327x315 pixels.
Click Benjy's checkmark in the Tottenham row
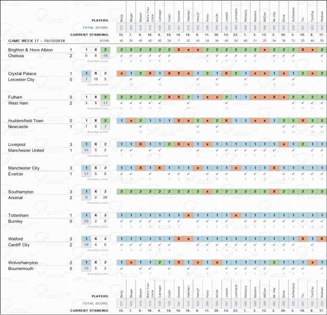click(x=121, y=221)
